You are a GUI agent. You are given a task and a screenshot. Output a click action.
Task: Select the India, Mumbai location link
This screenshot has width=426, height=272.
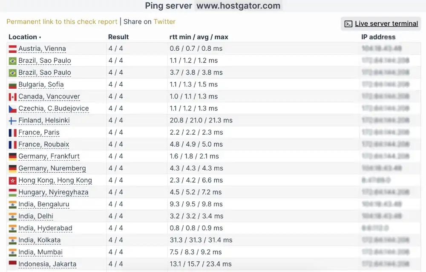(40, 252)
